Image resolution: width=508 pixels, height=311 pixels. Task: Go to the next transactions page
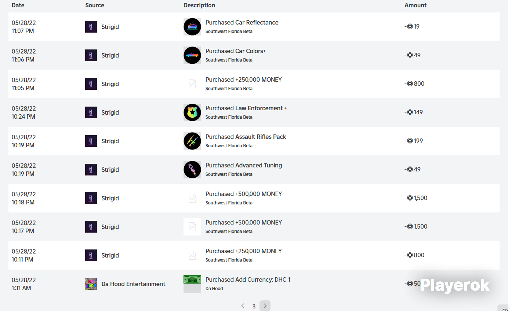click(265, 306)
